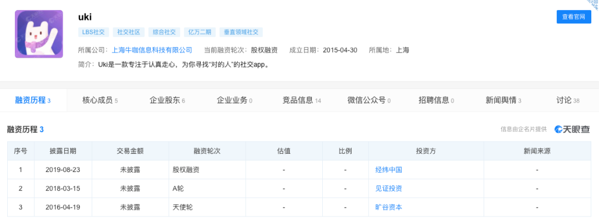Viewport: 599px width, 222px height.
Task: Open the 查看官网 button
Action: [574, 17]
